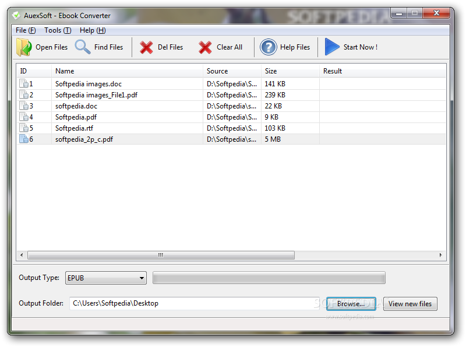
Task: Click the file icon in row 1
Action: pos(24,83)
